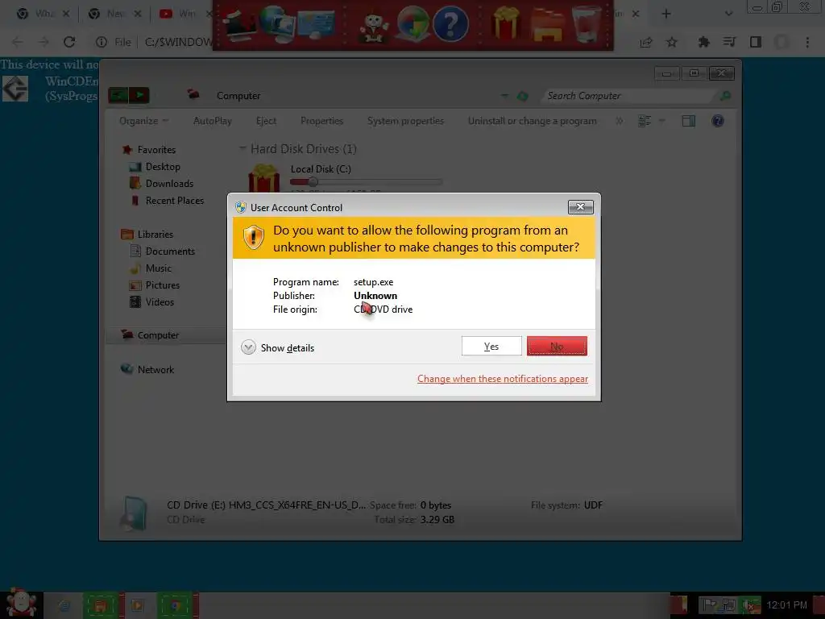
Task: Click the Explorer back navigation button
Action: click(x=118, y=95)
